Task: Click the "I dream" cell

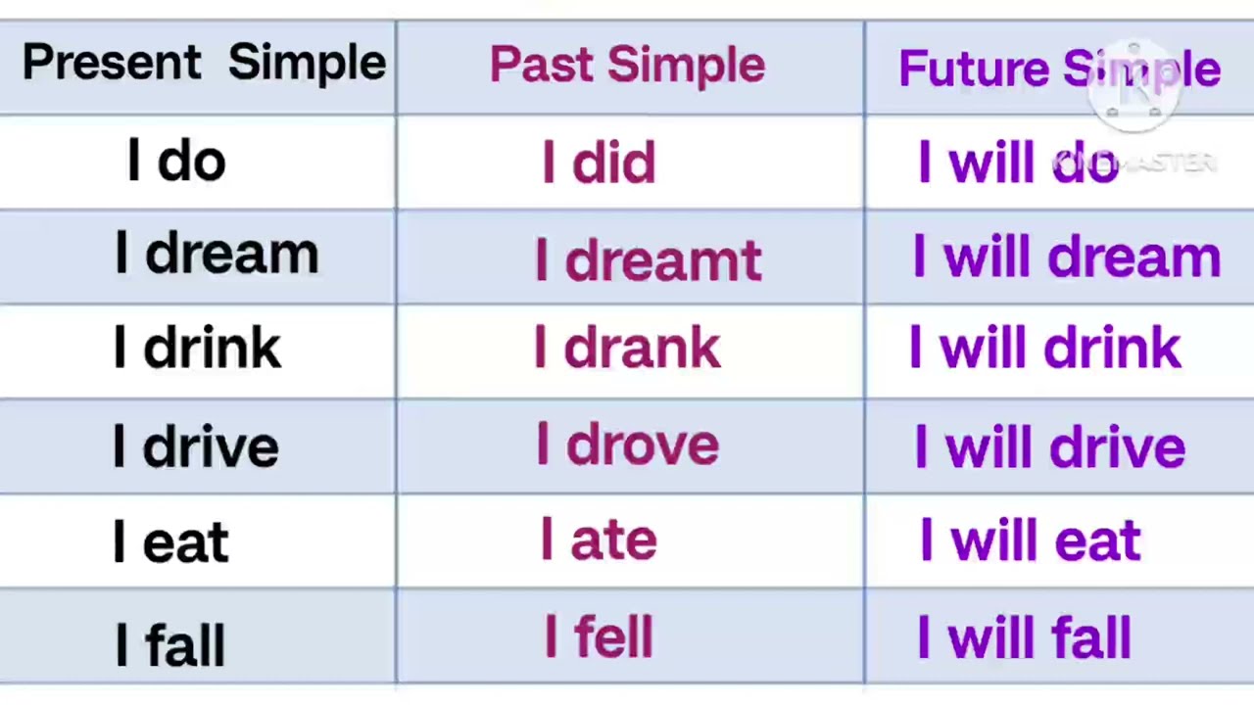Action: pos(217,255)
